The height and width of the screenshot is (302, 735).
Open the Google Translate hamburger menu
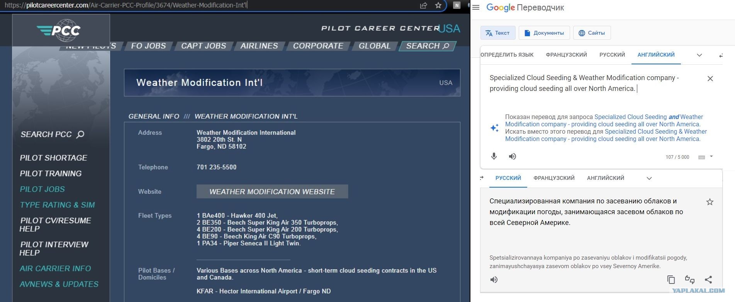tap(476, 7)
